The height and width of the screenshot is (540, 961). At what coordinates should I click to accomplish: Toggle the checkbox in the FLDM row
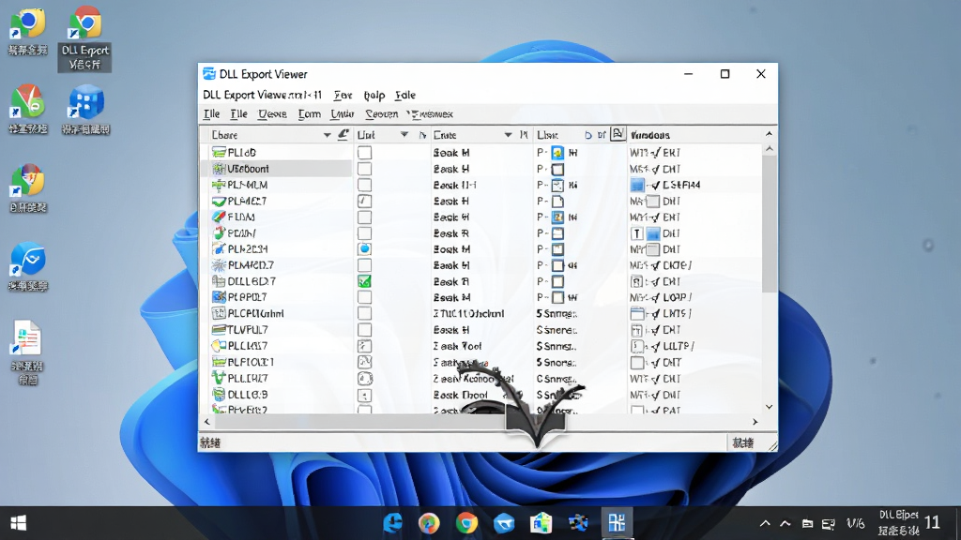(x=365, y=217)
